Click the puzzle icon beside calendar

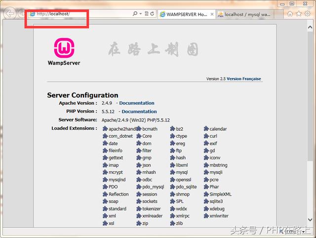pyautogui.click(x=206, y=129)
